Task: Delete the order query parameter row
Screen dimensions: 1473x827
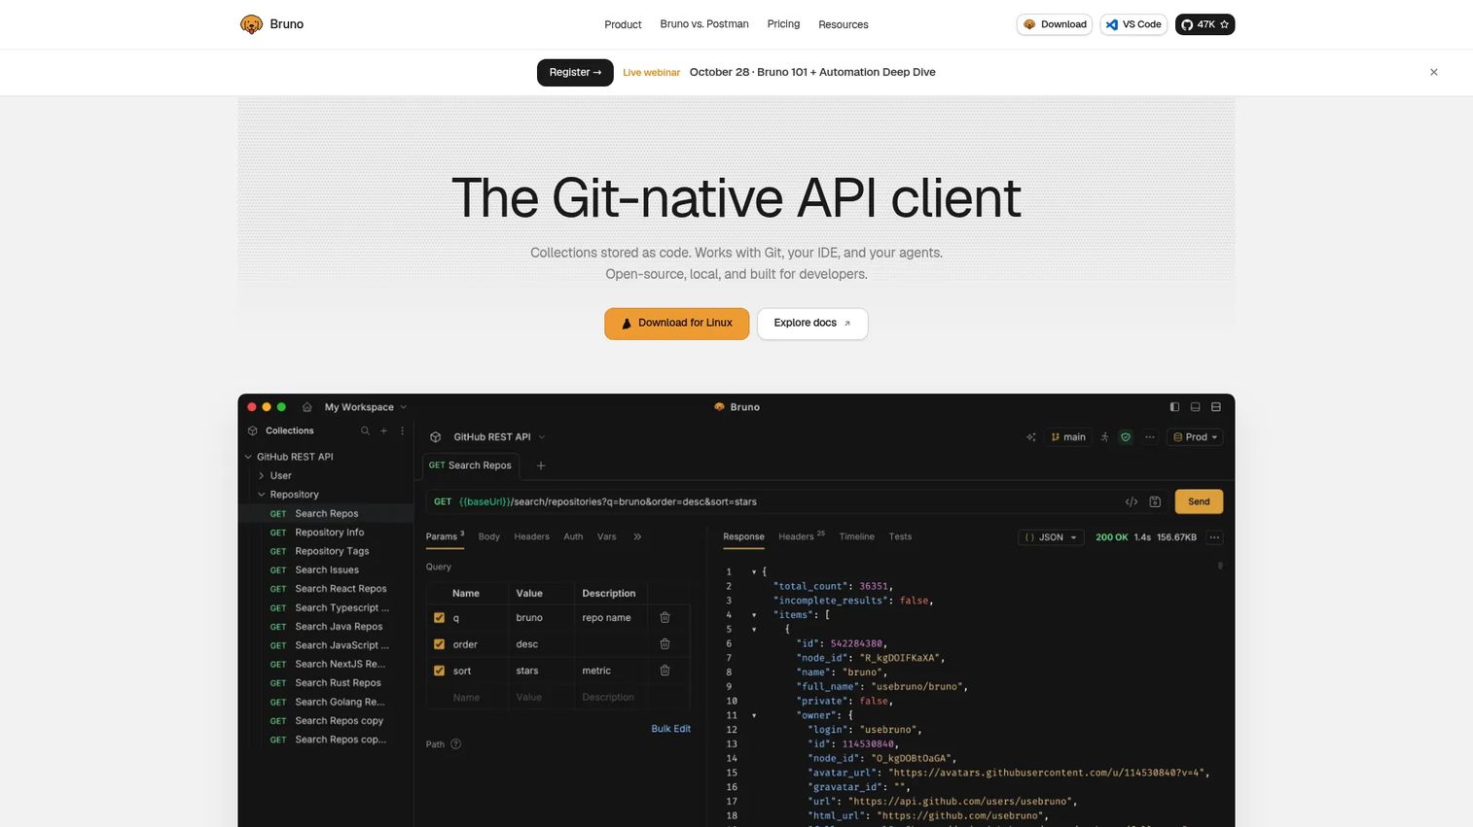Action: point(665,643)
